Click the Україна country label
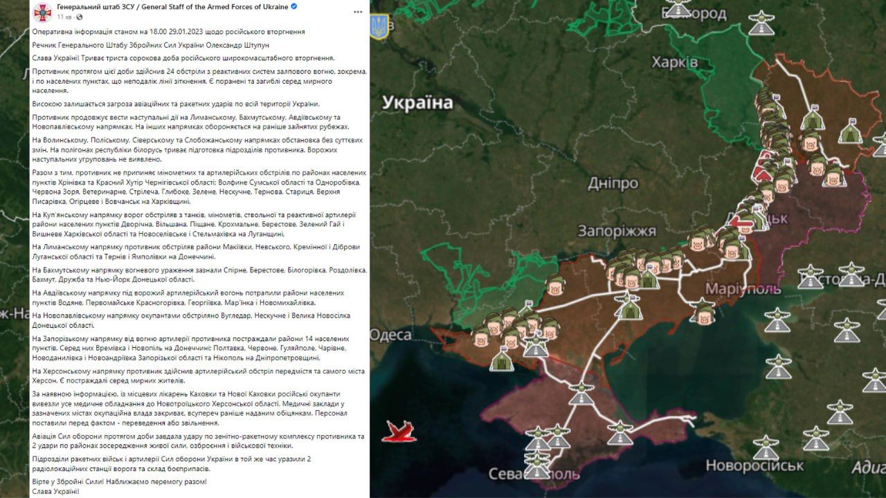The width and height of the screenshot is (886, 498). 417,103
